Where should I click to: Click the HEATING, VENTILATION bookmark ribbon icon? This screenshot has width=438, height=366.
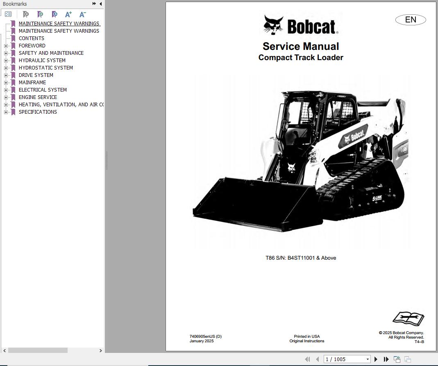[13, 105]
